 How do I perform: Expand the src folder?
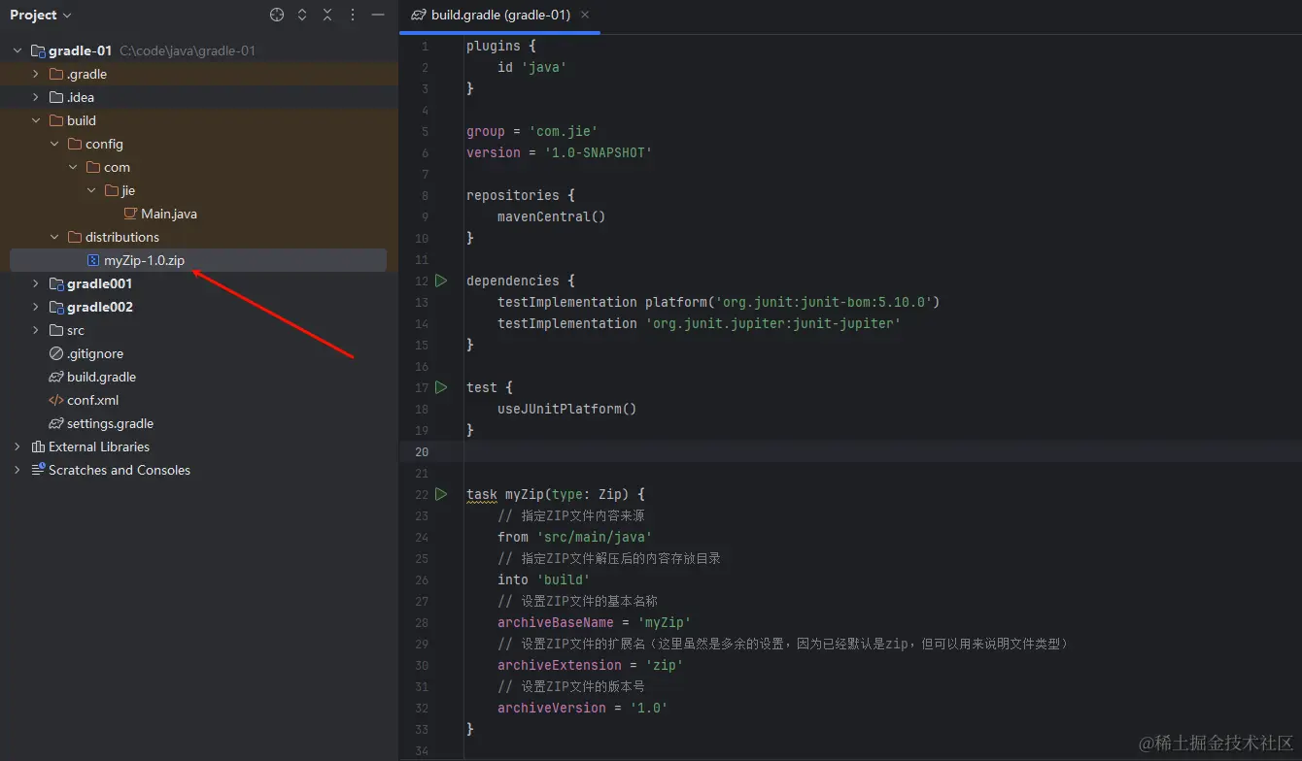pyautogui.click(x=36, y=330)
